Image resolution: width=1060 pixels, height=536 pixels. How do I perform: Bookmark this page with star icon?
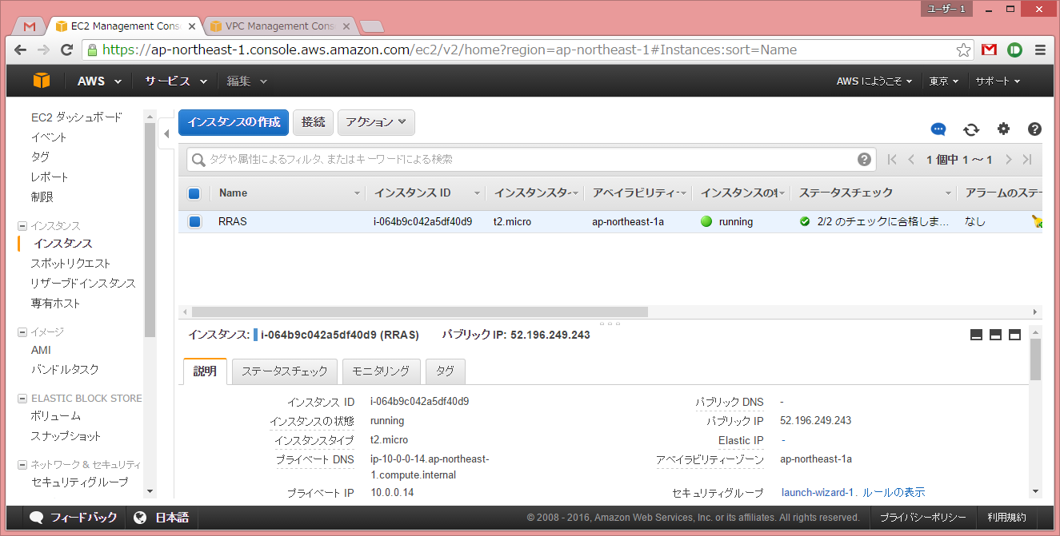click(x=963, y=50)
